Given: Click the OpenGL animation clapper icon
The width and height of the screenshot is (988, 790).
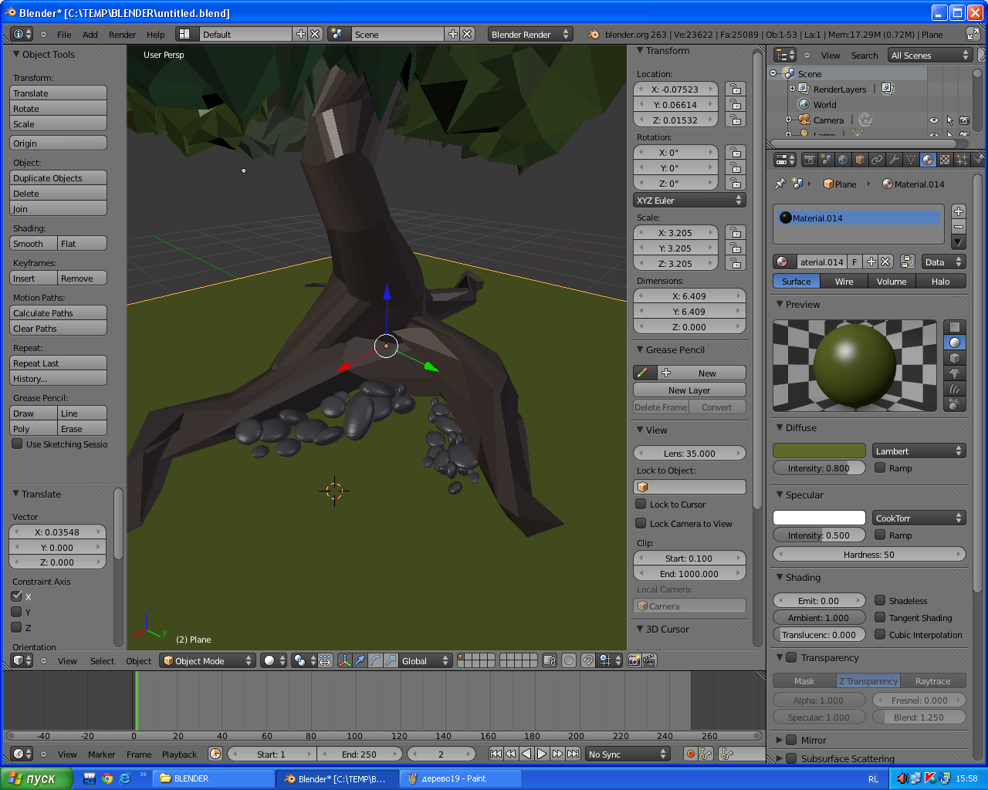Looking at the screenshot, I should click(x=649, y=660).
